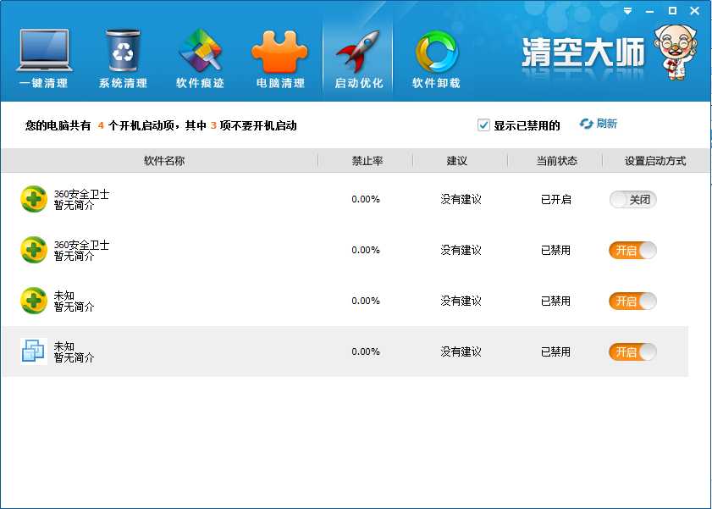Enable startup for the blue-window 未知 item
712x509 pixels.
[x=632, y=352]
